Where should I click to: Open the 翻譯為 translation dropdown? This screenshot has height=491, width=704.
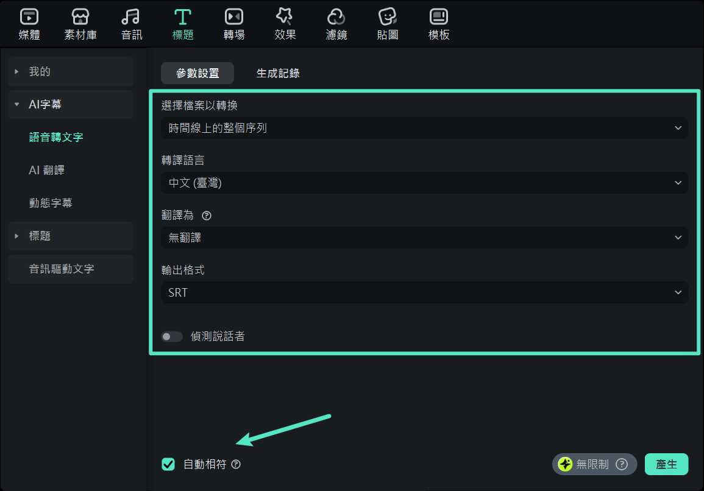click(x=425, y=238)
